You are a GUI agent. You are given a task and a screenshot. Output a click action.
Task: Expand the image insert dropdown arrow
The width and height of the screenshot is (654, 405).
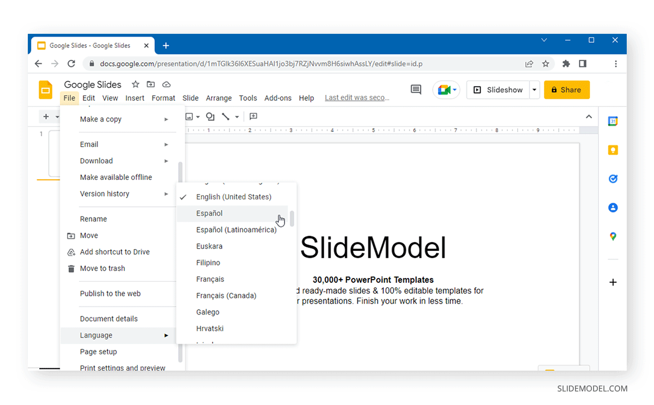tap(198, 117)
